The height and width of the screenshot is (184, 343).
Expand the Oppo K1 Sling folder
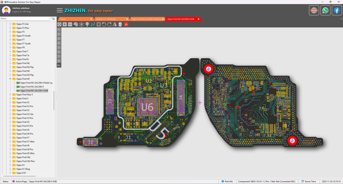click(10, 169)
